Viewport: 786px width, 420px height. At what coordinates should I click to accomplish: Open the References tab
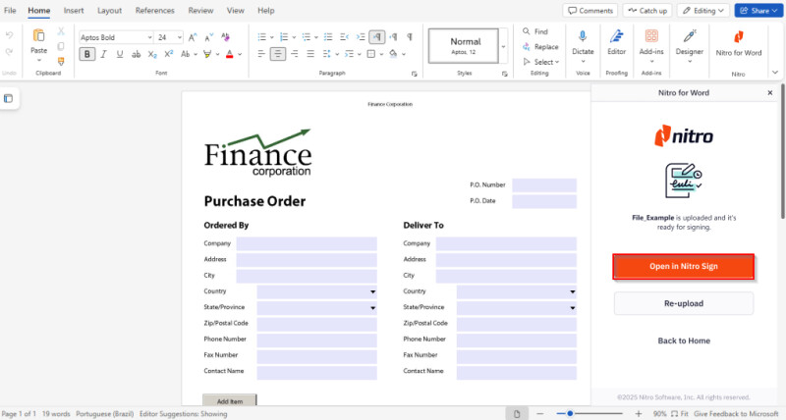(154, 10)
